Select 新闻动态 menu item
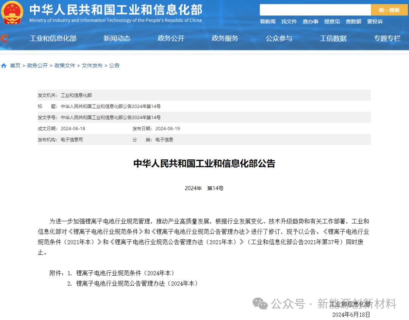Viewport: 409px width, 320px height. pos(117,39)
